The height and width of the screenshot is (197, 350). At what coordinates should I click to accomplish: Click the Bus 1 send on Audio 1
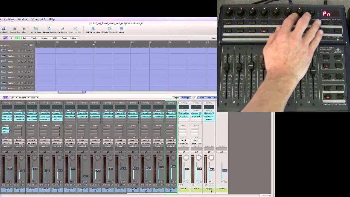(5, 128)
